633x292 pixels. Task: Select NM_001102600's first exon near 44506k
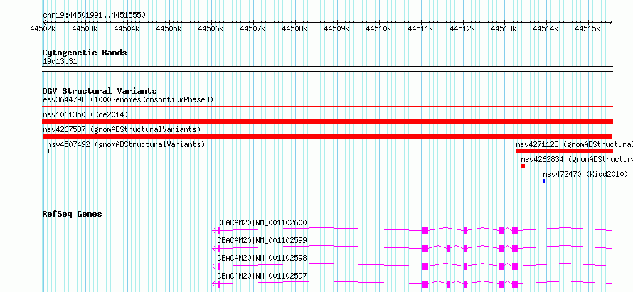click(x=219, y=231)
